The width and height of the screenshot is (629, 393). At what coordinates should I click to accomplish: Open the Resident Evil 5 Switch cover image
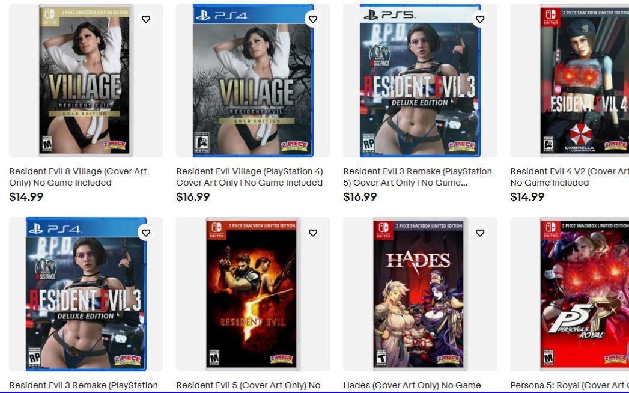pos(253,294)
